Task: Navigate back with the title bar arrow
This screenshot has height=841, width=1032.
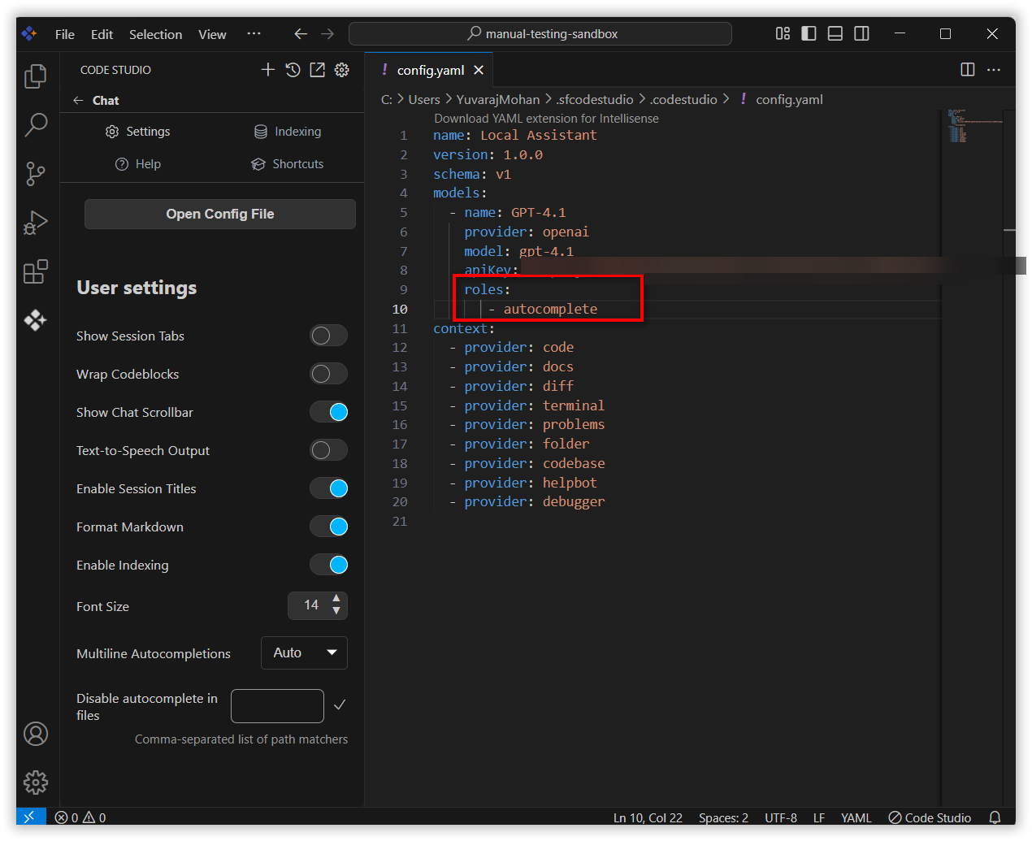Action: (x=301, y=33)
